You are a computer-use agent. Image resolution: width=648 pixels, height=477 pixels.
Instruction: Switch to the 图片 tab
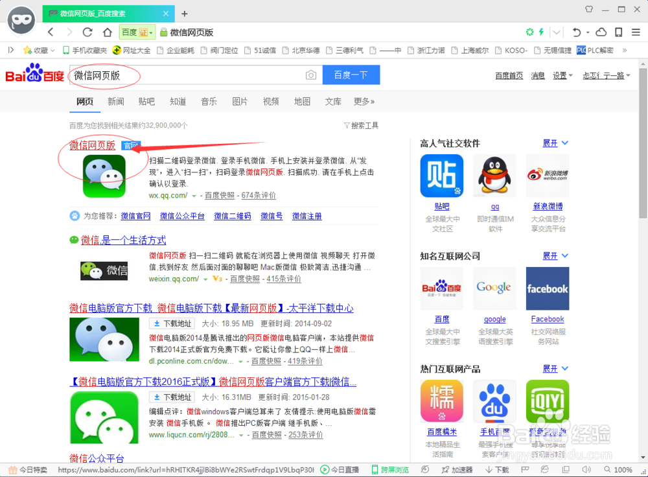(240, 102)
